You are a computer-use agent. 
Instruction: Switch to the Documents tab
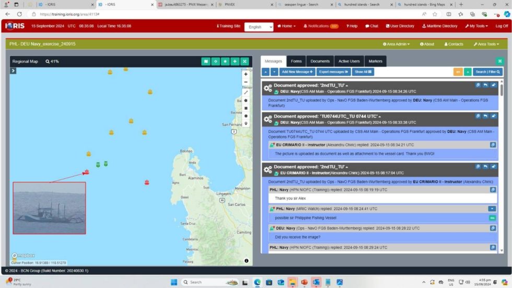tap(320, 61)
